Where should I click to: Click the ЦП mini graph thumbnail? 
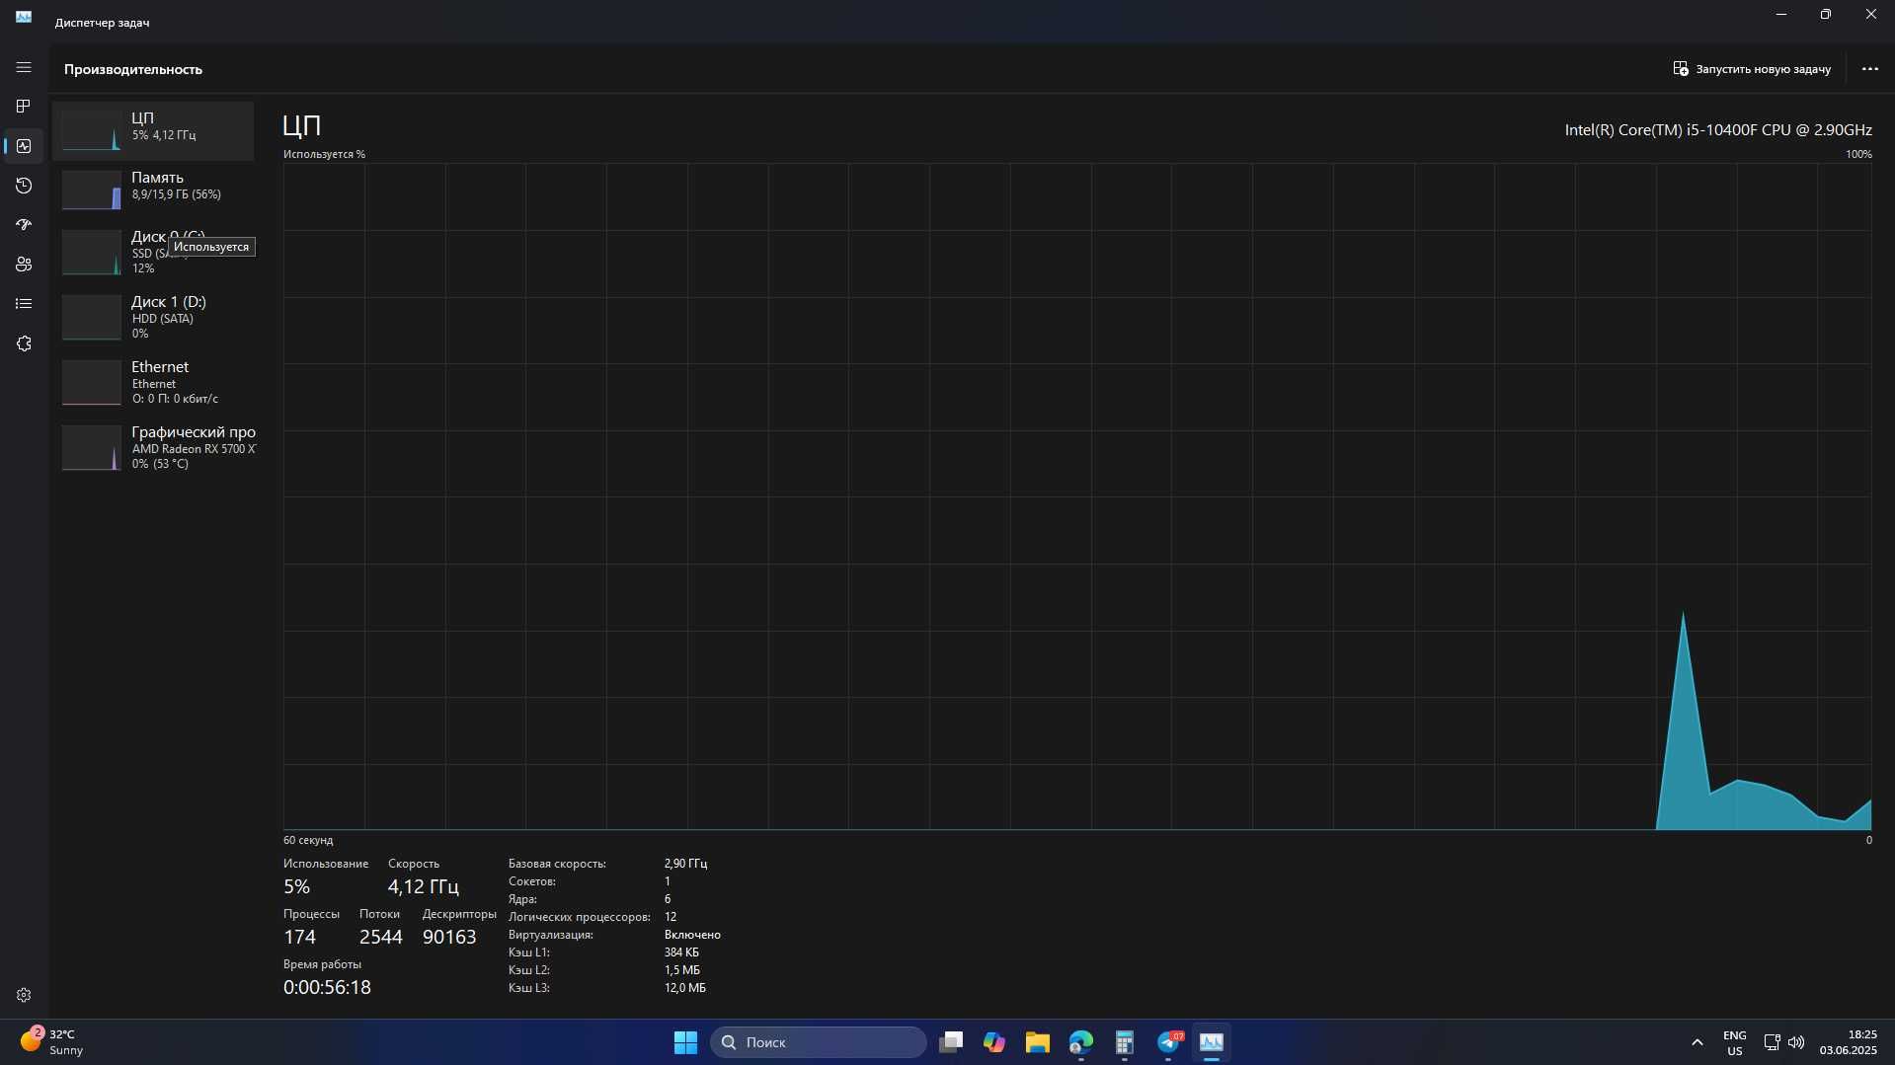point(92,130)
